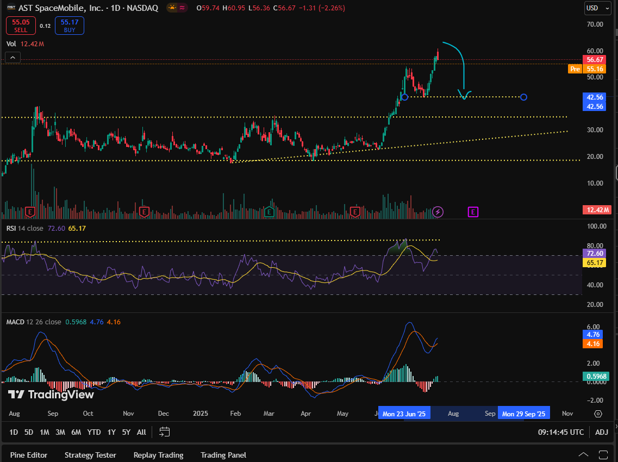Select the 1M time range

tap(45, 432)
